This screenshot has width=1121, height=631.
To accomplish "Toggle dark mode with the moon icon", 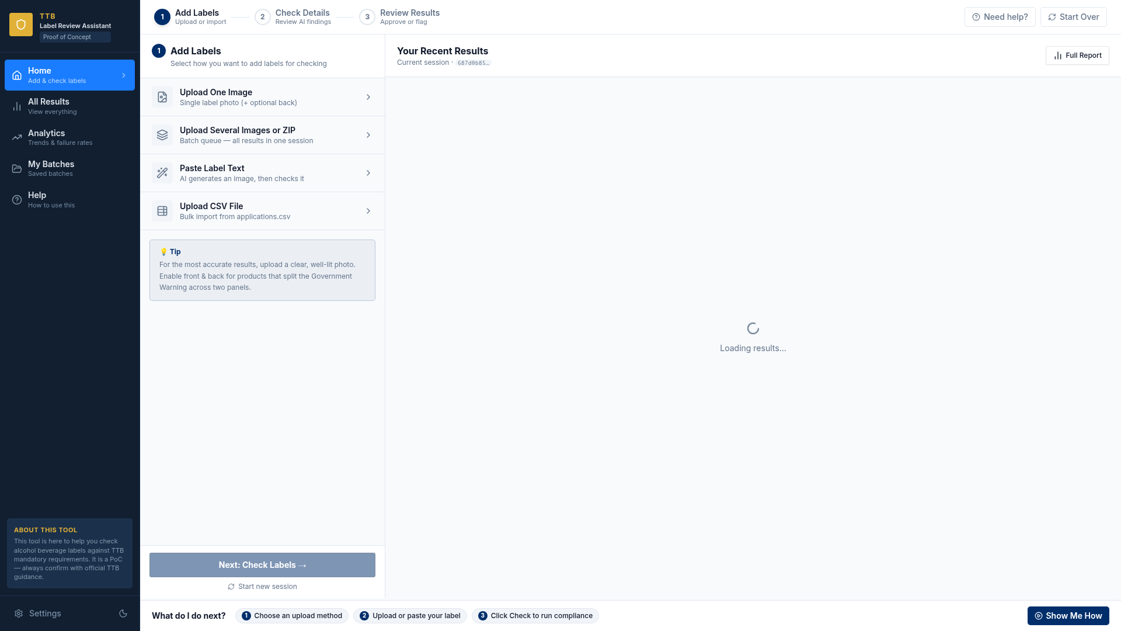I will 123,613.
